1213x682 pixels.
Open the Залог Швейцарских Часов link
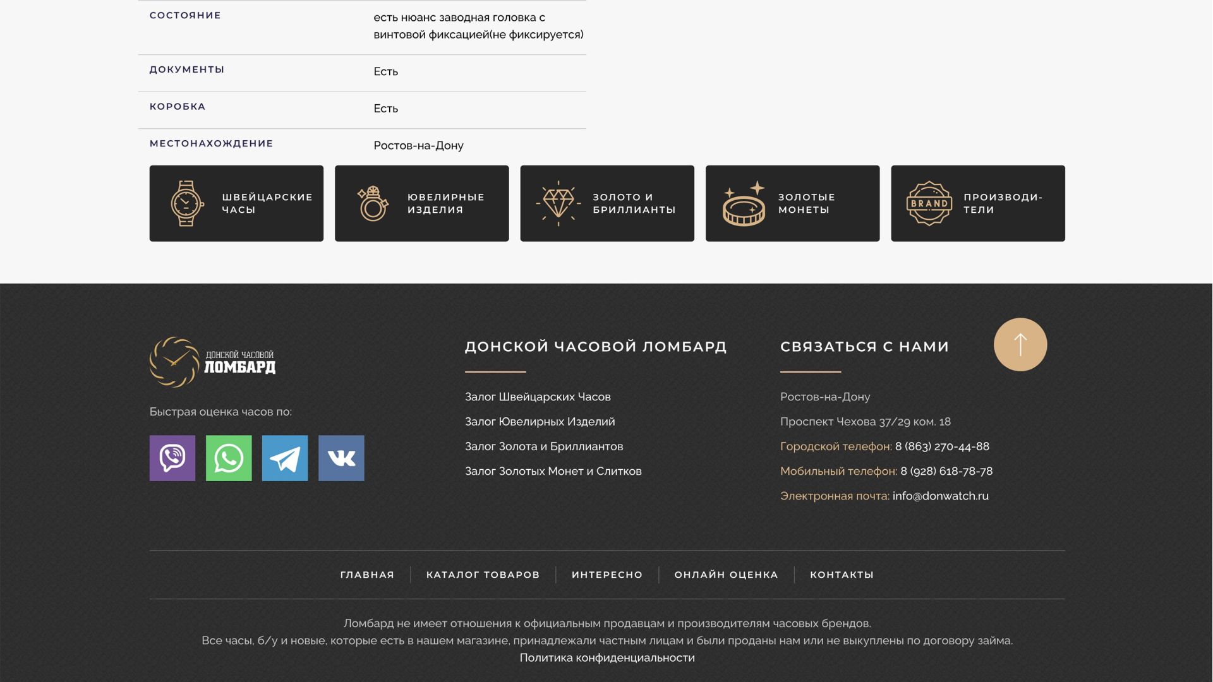tap(538, 397)
